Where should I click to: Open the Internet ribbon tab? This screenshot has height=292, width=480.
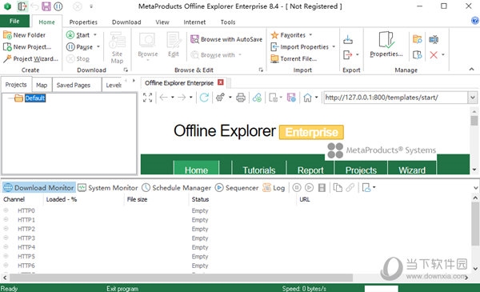(194, 22)
